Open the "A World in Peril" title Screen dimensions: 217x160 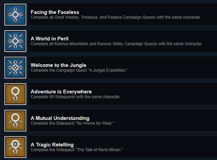(49, 39)
